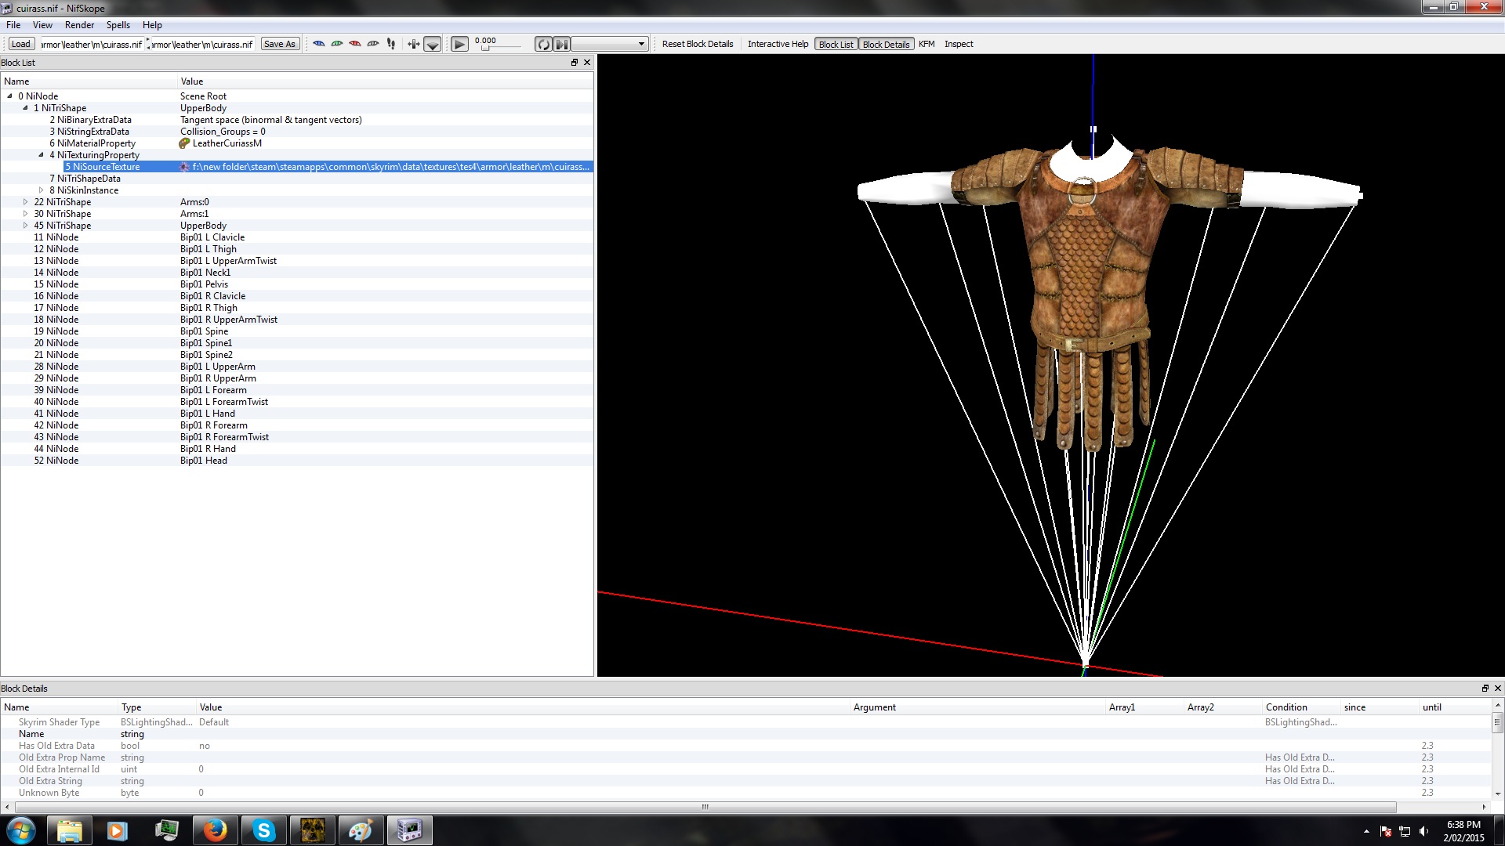Select the 5 NiSourceTexture row
1505x846 pixels.
(328, 167)
